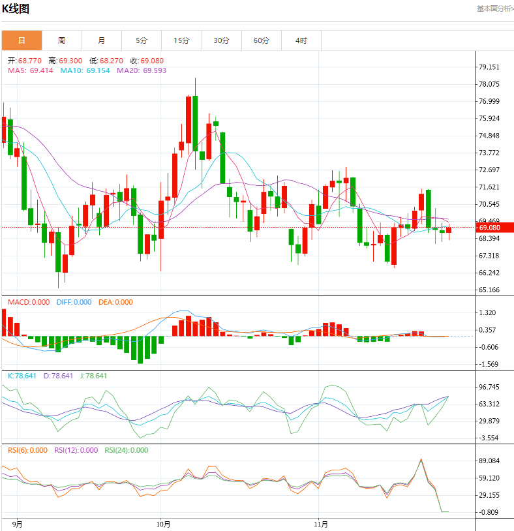Click the opening price 68.770

click(x=30, y=61)
